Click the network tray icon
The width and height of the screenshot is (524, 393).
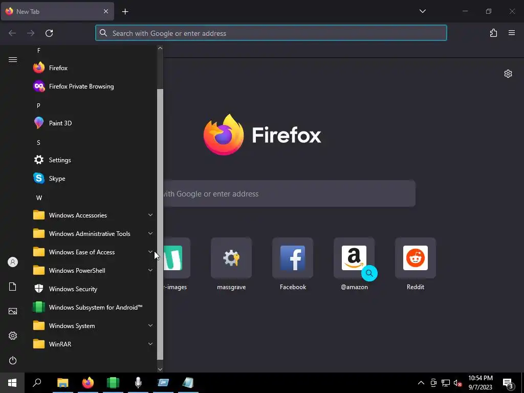[x=446, y=383]
